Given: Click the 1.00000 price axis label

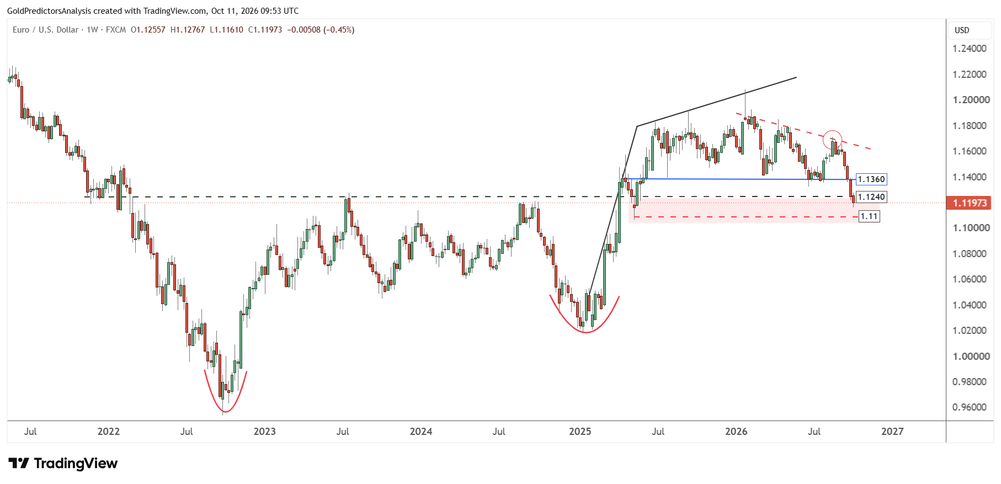Looking at the screenshot, I should click(971, 357).
